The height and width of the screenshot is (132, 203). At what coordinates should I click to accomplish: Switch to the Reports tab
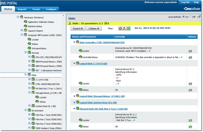22,9
